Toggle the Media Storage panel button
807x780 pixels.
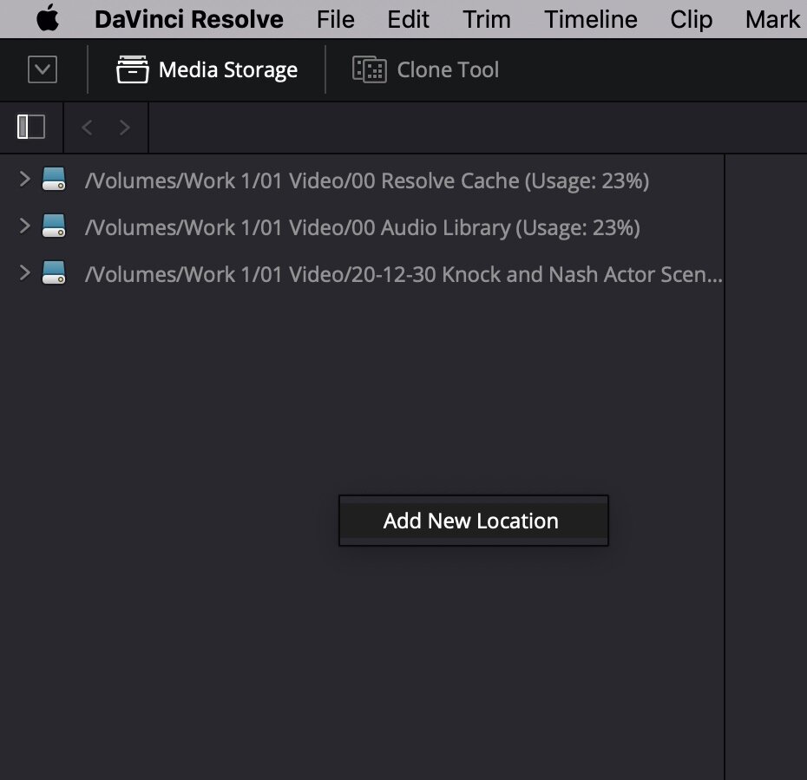point(207,69)
